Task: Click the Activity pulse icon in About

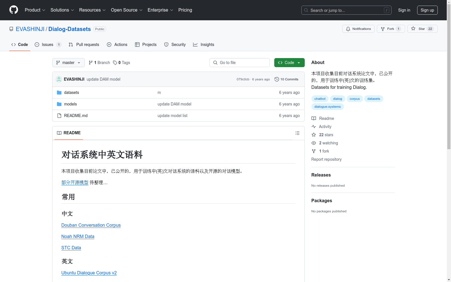Action: [x=314, y=127]
